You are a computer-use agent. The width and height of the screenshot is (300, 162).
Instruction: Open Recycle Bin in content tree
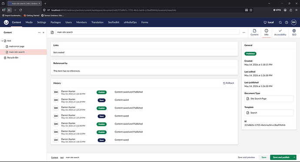pyautogui.click(x=13, y=58)
